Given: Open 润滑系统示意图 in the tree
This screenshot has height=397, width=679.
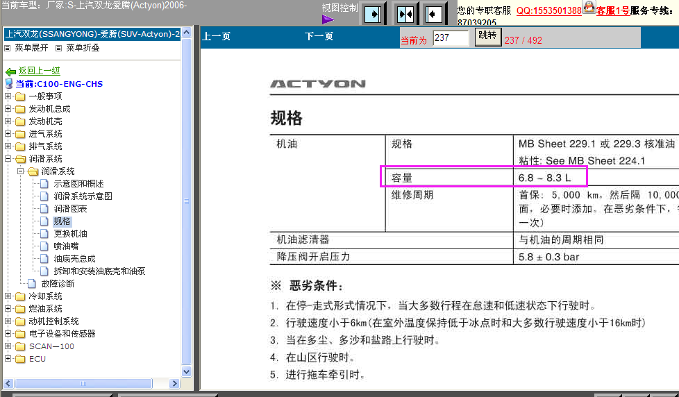Looking at the screenshot, I should tap(83, 196).
